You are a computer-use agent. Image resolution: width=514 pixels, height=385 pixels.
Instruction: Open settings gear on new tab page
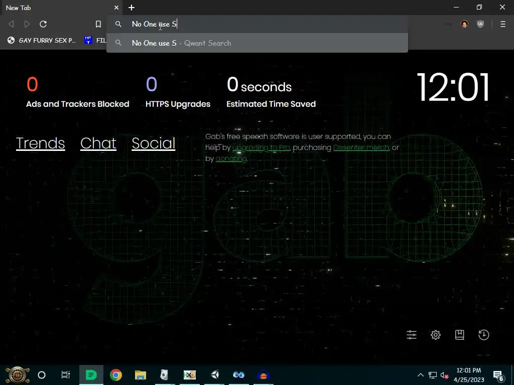coord(436,334)
